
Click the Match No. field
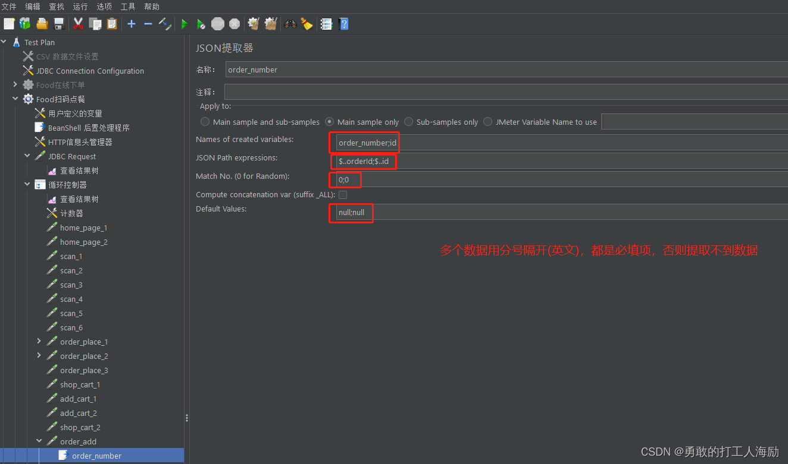(x=562, y=179)
